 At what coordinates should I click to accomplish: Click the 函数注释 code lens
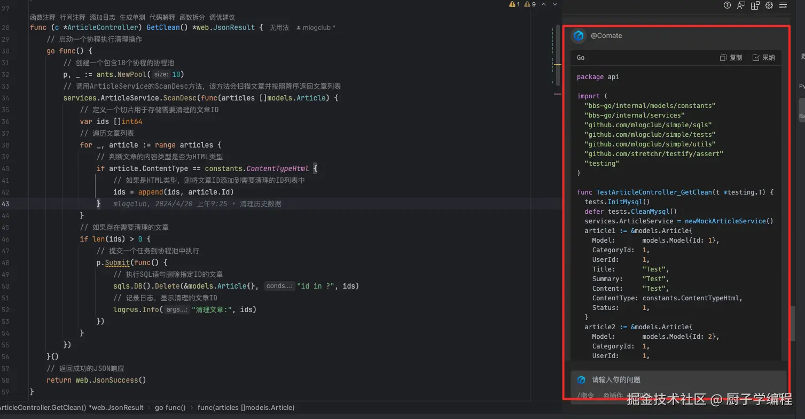(43, 18)
